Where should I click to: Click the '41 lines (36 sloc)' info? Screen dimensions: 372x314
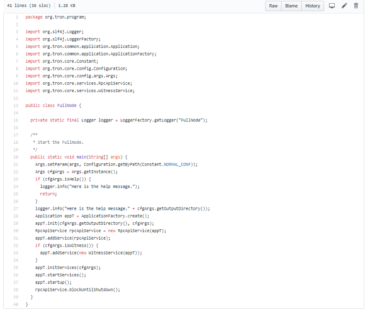pos(29,6)
